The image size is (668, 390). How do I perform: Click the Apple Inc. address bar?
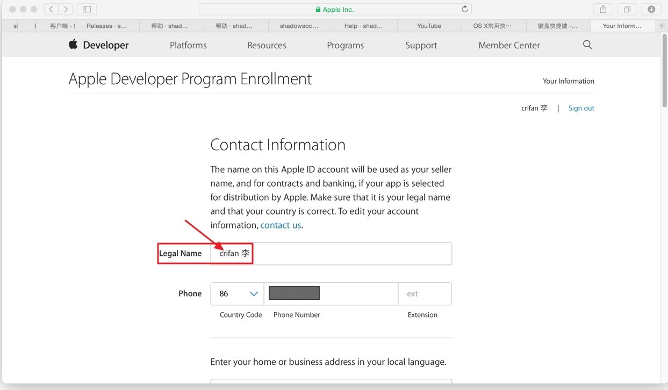(x=335, y=9)
